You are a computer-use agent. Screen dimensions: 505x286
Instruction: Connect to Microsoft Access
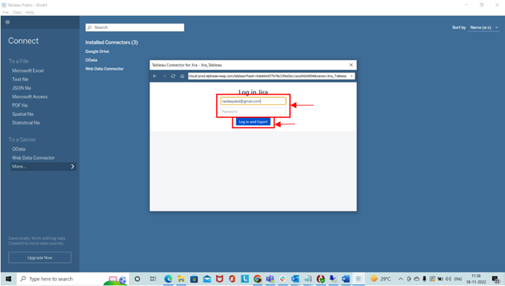[30, 97]
